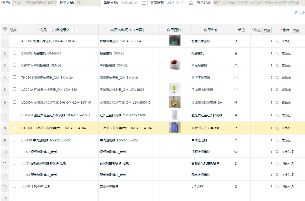305x201 pixels.
Task: Search warehouse for 智能新风机控制模块 row
Action: pyautogui.click(x=277, y=163)
